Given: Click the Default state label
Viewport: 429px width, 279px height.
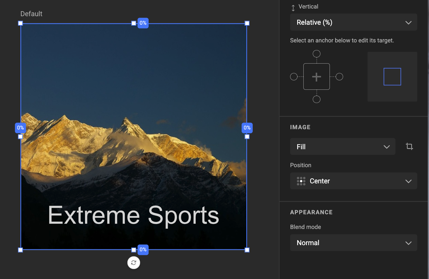Looking at the screenshot, I should (x=31, y=14).
